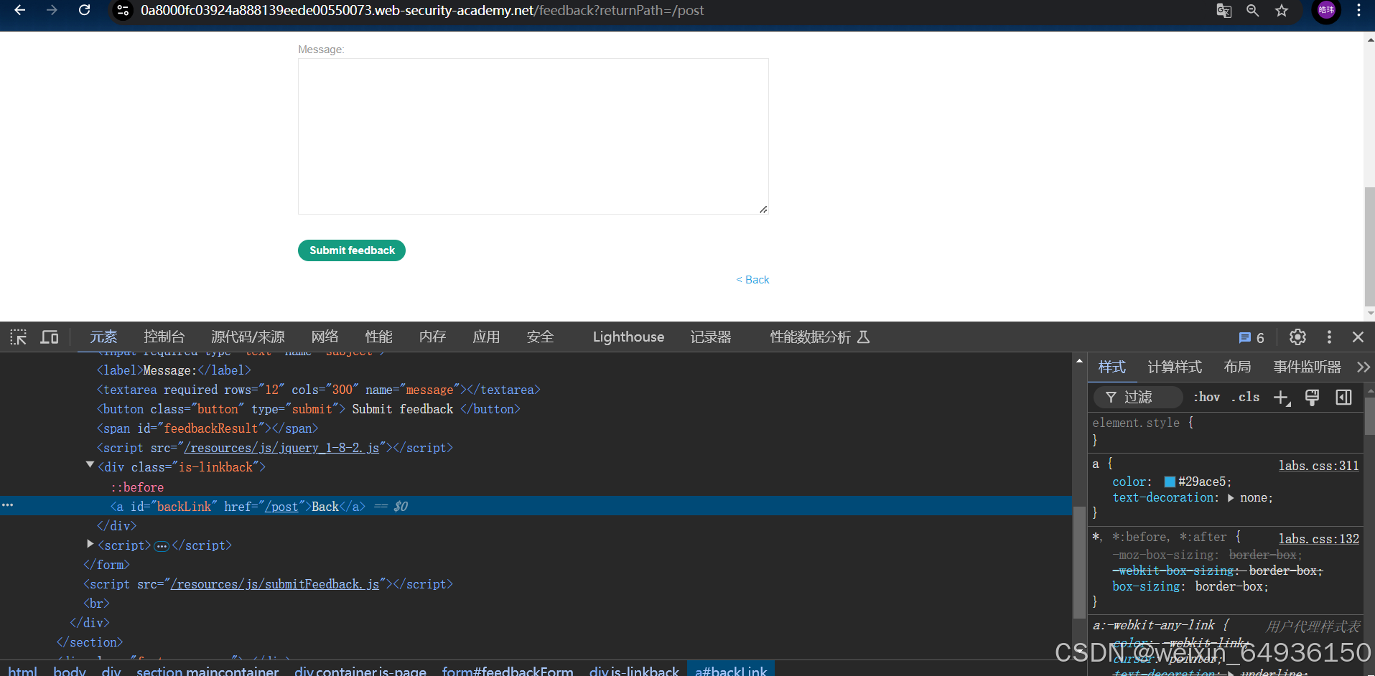This screenshot has width=1375, height=676.
Task: Open site information icon in address bar
Action: (123, 10)
